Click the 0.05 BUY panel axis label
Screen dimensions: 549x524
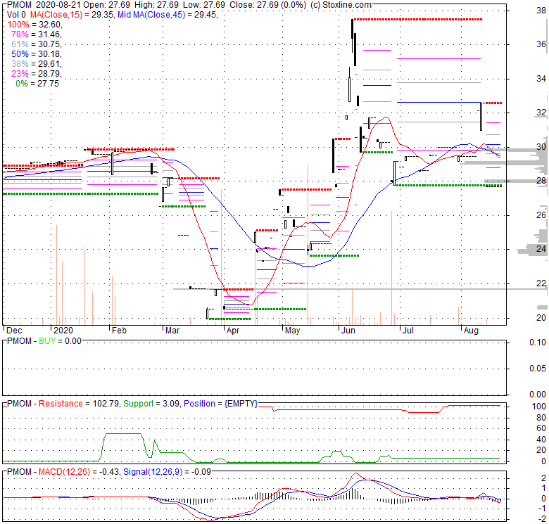(x=538, y=369)
